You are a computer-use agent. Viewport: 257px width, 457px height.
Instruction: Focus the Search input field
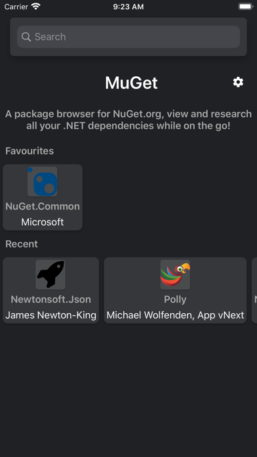pyautogui.click(x=128, y=37)
